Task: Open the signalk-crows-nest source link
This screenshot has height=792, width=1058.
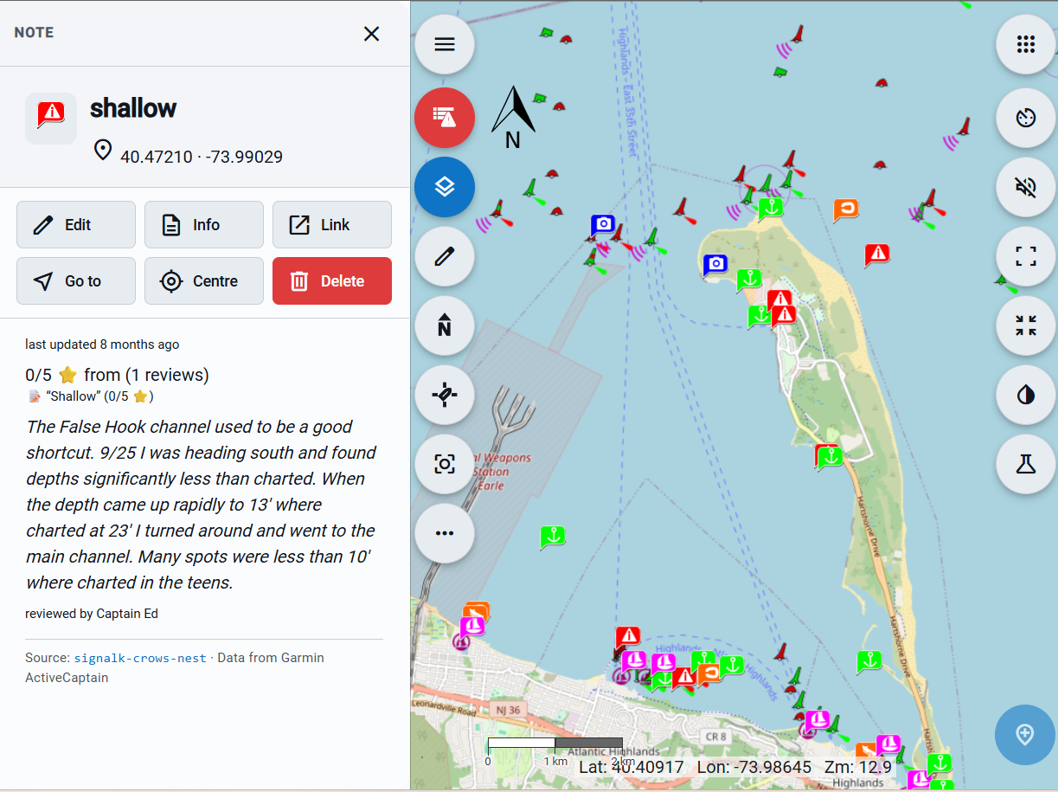Action: (x=140, y=658)
